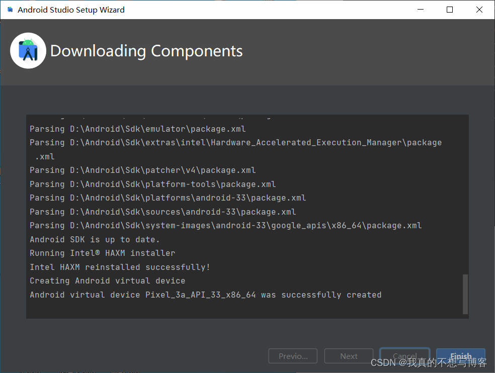The image size is (495, 373).
Task: Maximize the Setup Wizard window
Action: click(450, 10)
